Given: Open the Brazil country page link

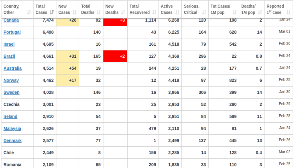Looking at the screenshot, I should tap(9, 56).
